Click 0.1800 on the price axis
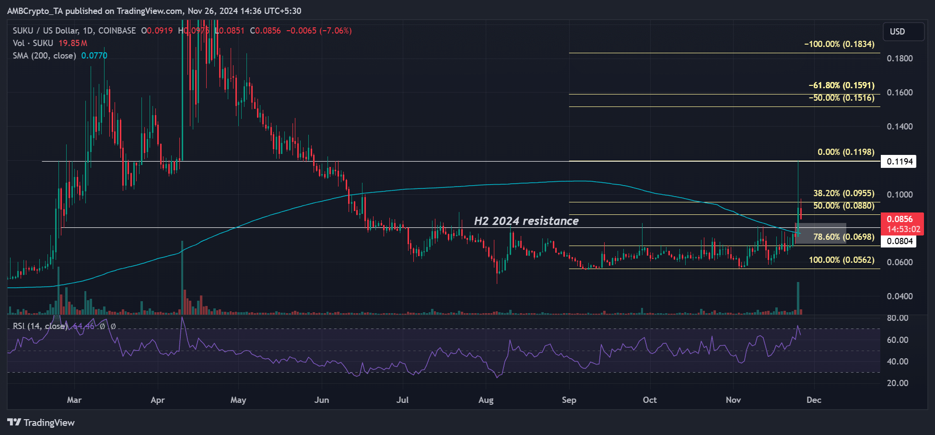The image size is (935, 435). (900, 59)
